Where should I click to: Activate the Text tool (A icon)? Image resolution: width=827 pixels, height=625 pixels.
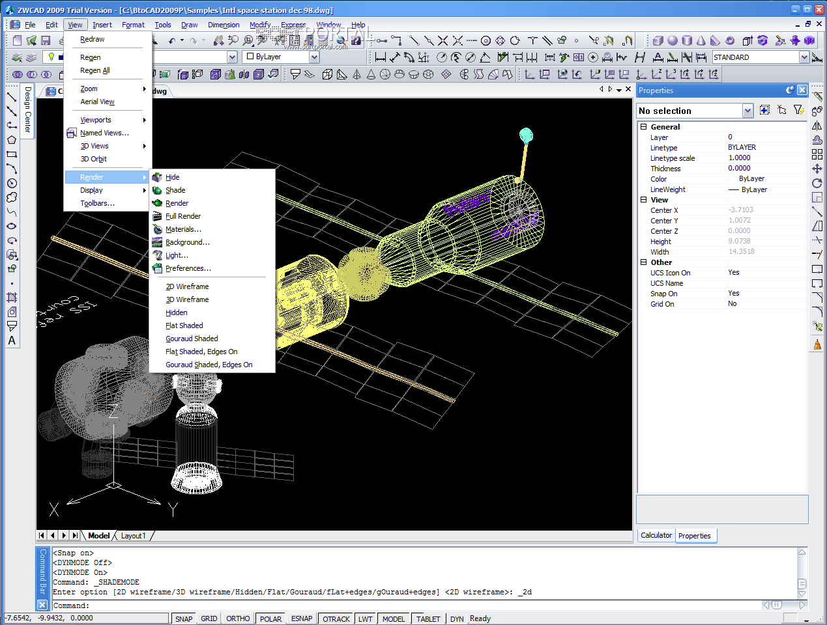click(x=12, y=340)
